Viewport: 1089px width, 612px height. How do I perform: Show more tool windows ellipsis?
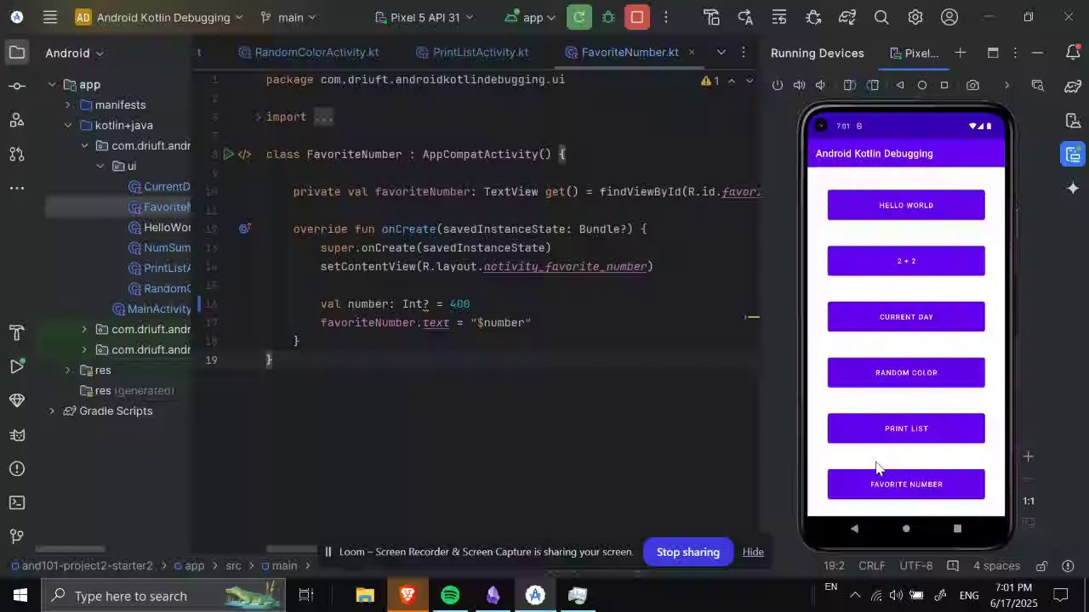click(x=17, y=188)
